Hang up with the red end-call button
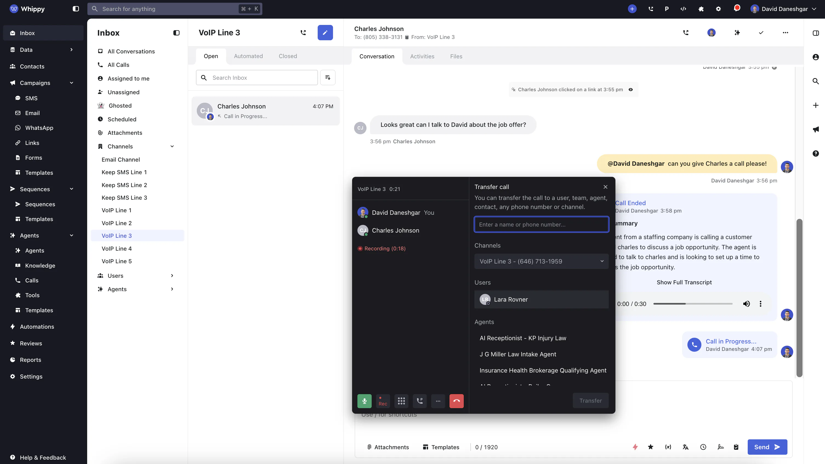Image resolution: width=825 pixels, height=464 pixels. click(x=456, y=401)
